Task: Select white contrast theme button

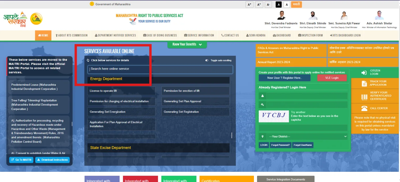Action: [287, 4]
